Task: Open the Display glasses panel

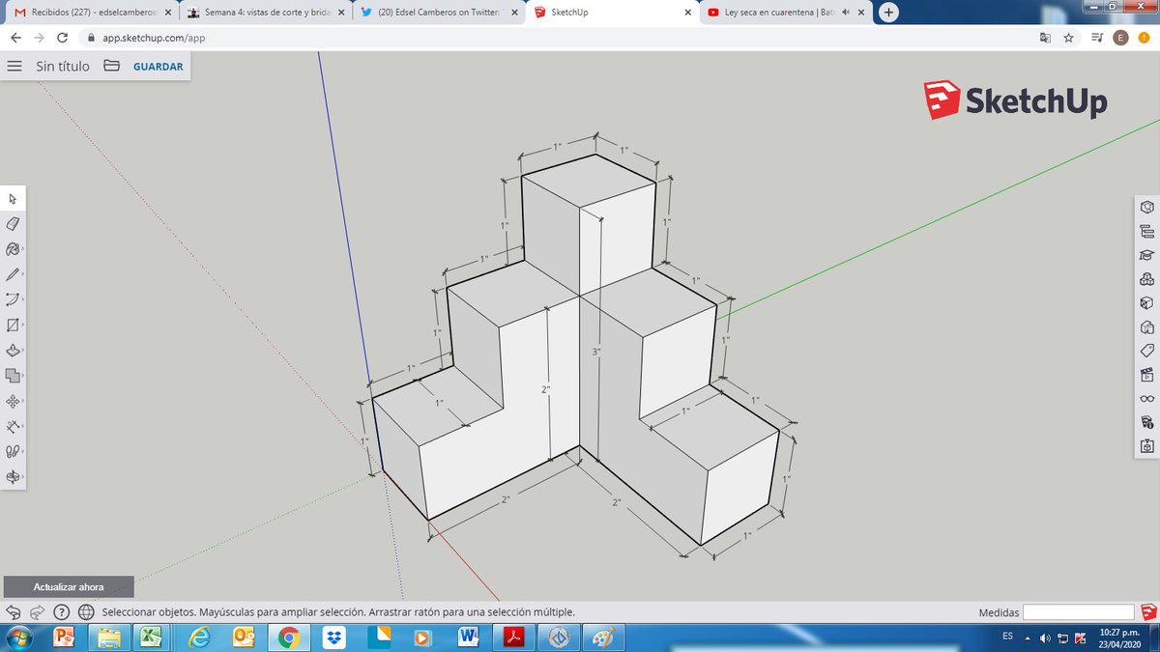Action: (x=1147, y=398)
